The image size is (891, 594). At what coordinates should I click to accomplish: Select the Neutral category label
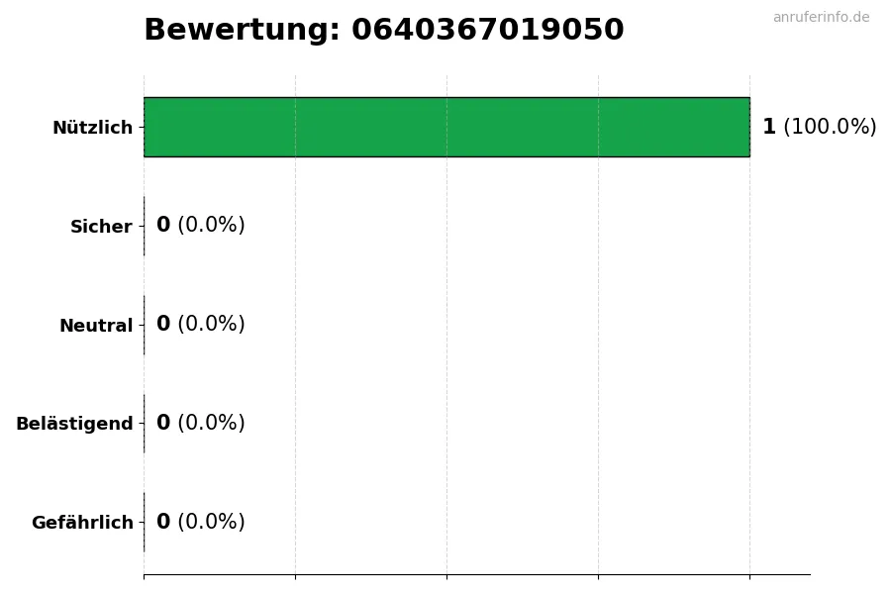pyautogui.click(x=96, y=326)
